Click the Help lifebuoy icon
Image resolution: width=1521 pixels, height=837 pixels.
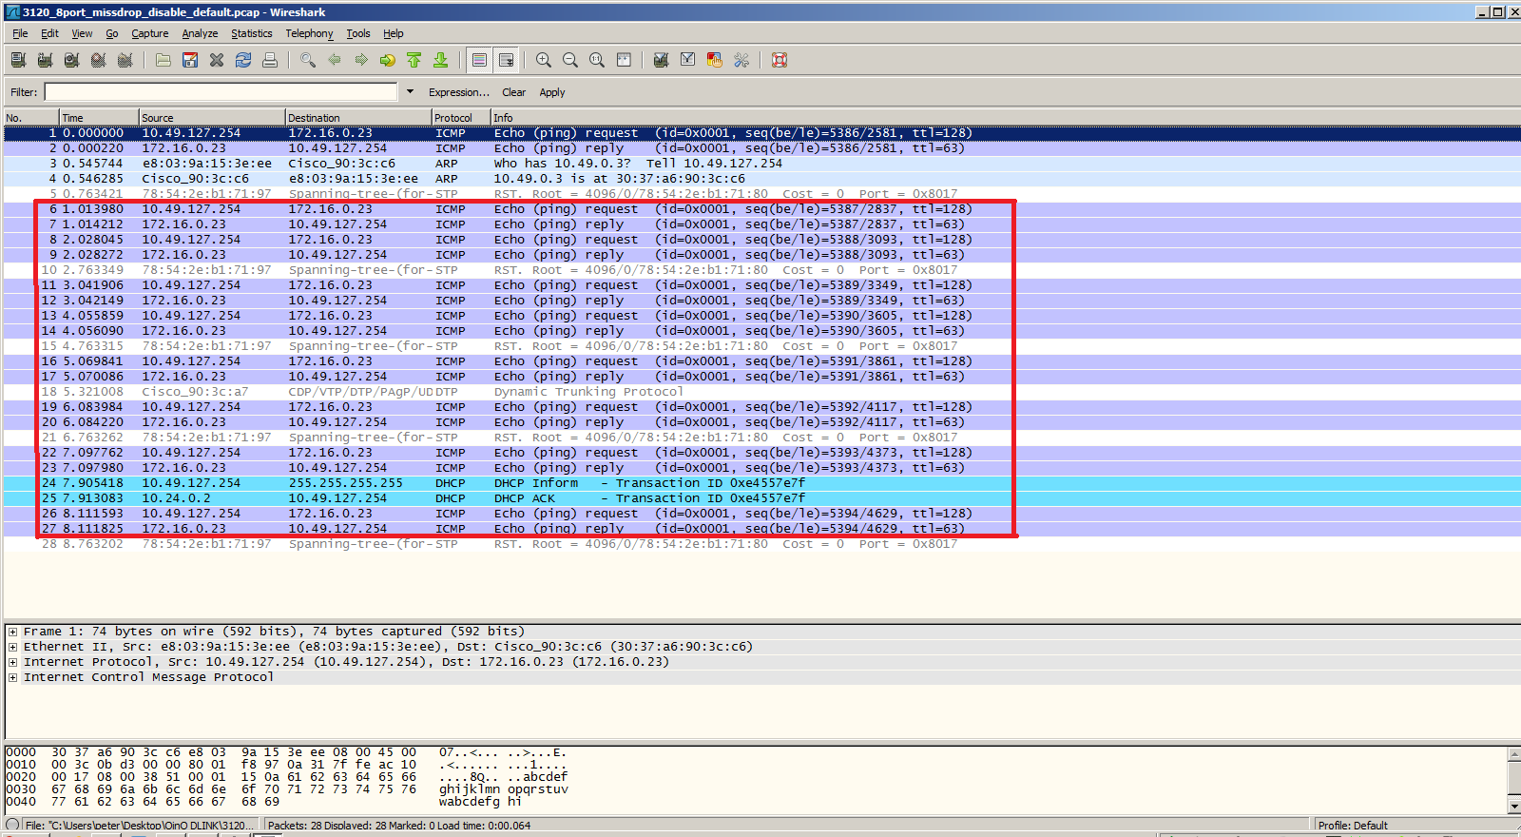coord(780,60)
